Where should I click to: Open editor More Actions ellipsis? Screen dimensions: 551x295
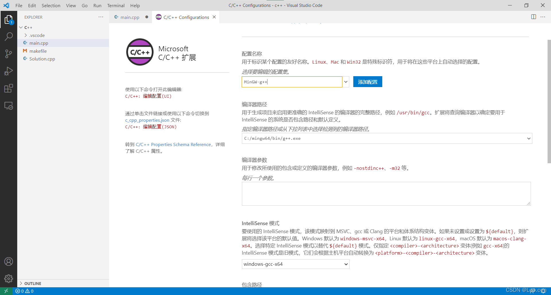pyautogui.click(x=543, y=17)
